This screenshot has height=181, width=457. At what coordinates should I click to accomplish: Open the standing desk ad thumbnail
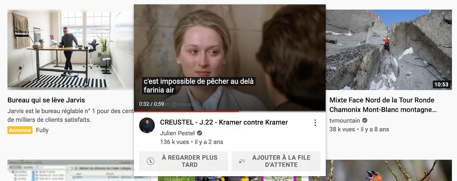tap(70, 50)
